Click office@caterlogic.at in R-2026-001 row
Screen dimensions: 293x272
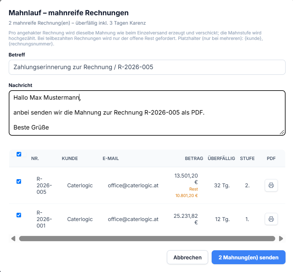133,219
